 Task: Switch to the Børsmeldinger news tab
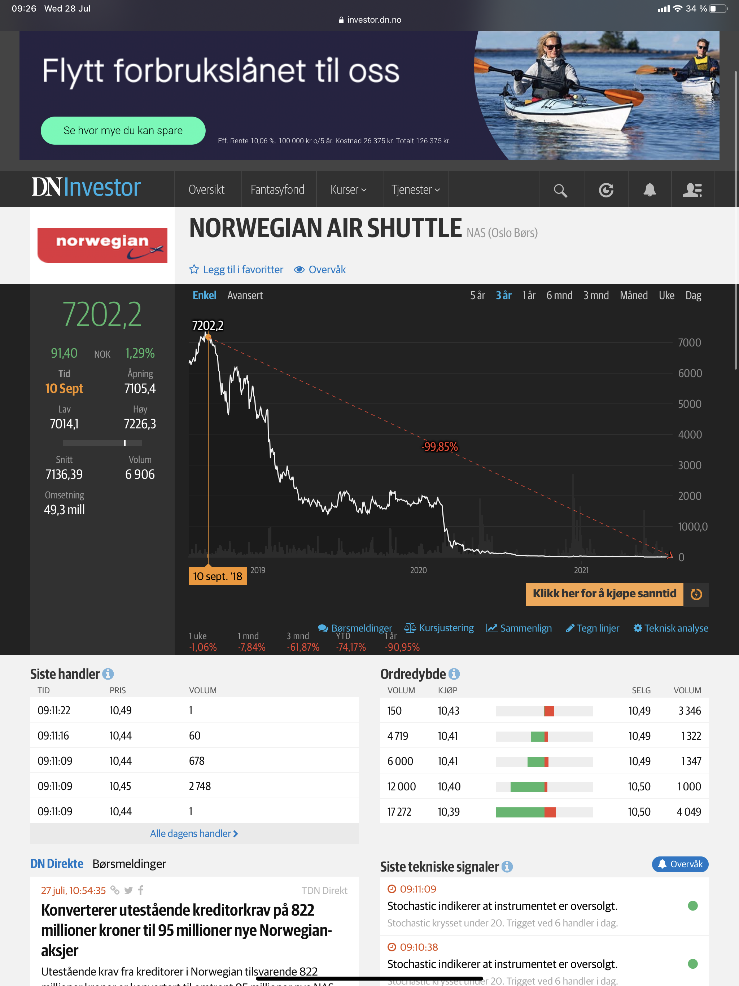129,864
